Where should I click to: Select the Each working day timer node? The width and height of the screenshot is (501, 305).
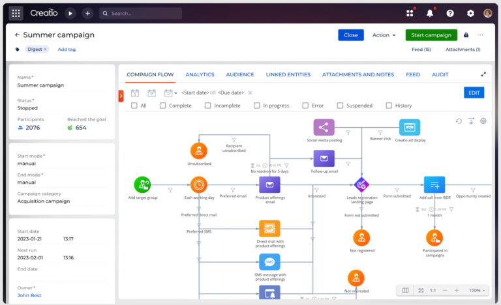(199, 184)
